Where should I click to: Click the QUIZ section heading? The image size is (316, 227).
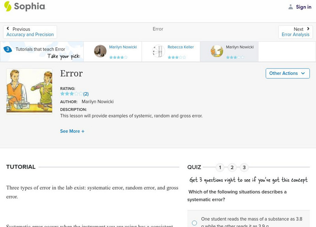pyautogui.click(x=194, y=167)
